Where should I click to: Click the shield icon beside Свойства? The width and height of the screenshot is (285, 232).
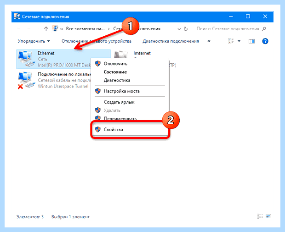(x=98, y=129)
